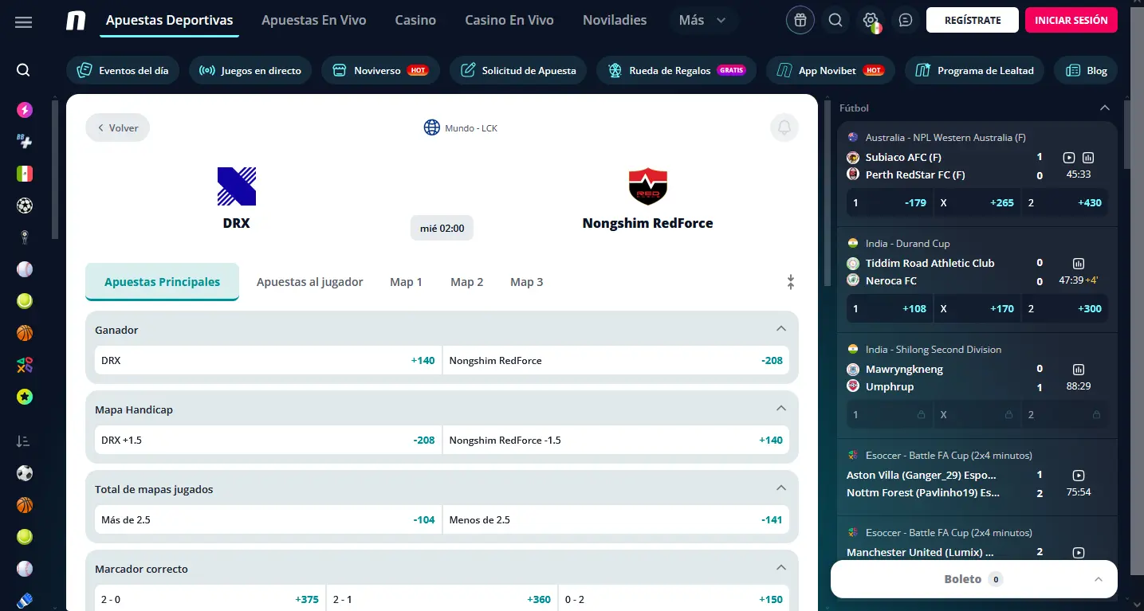
Task: Click the REGÍSTRATE button
Action: [x=973, y=20]
